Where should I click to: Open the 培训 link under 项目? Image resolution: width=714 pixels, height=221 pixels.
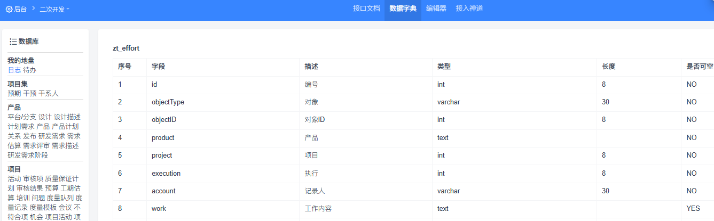[x=23, y=198]
